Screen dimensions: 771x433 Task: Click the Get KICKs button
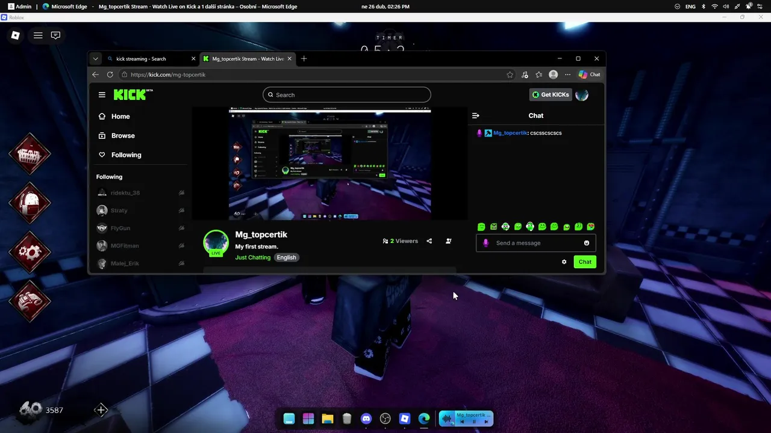point(549,94)
